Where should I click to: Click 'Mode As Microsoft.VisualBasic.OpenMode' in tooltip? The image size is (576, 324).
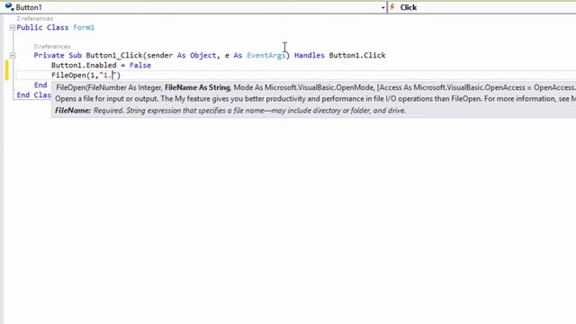(x=303, y=88)
